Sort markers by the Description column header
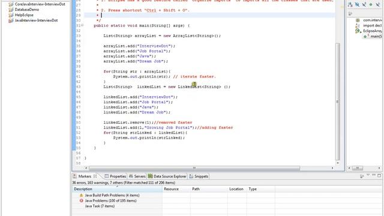This screenshot has width=384, height=216. pos(118,189)
